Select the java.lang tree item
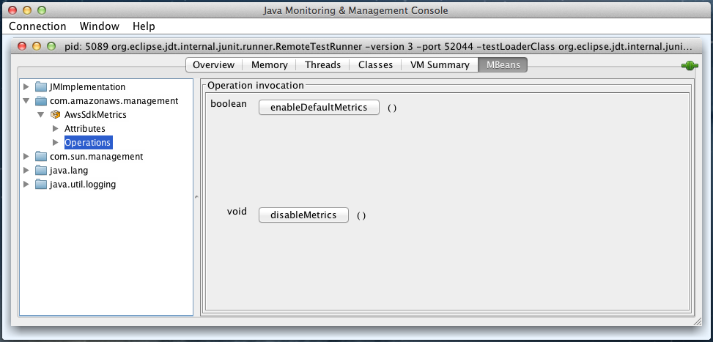The image size is (713, 342). [x=69, y=171]
